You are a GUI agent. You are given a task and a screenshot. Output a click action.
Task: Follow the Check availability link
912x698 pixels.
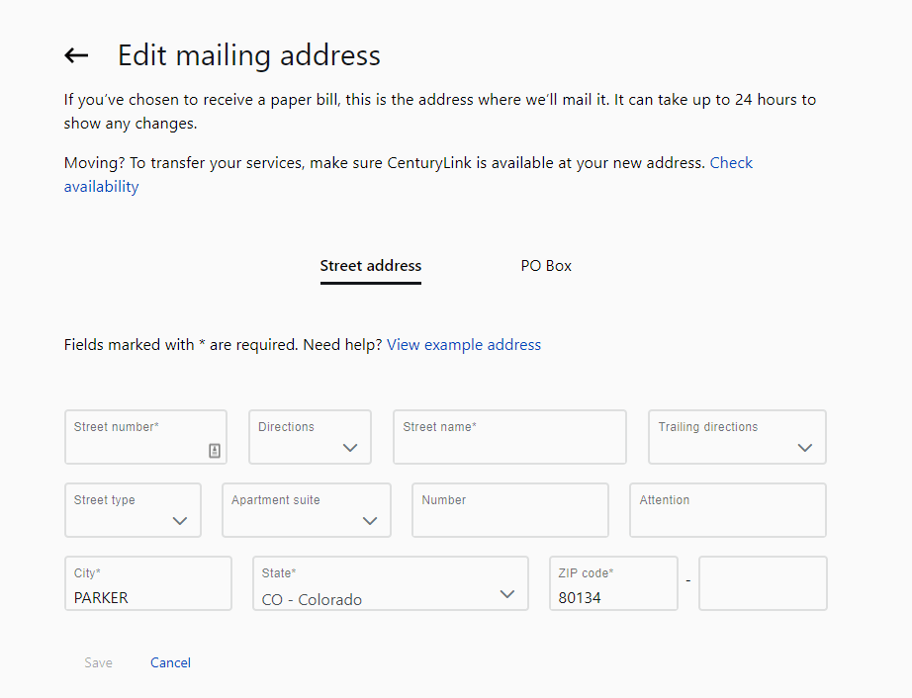click(x=731, y=163)
